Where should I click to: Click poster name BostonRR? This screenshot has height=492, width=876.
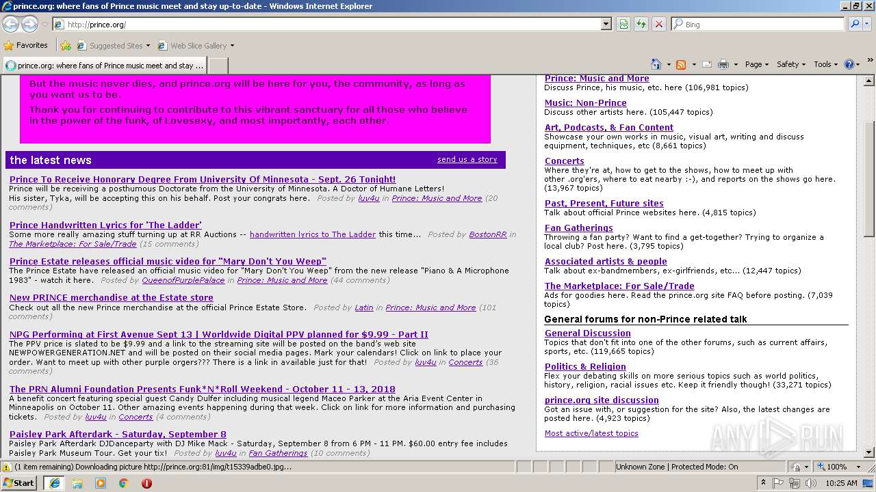point(488,234)
